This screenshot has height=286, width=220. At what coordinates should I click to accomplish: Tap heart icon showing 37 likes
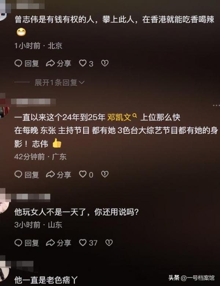point(83,242)
